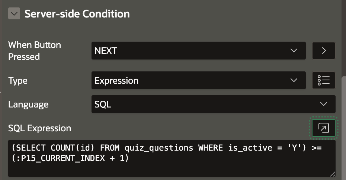The image size is (346, 180).
Task: Open the When Button Pressed dropdown
Action: coord(198,51)
